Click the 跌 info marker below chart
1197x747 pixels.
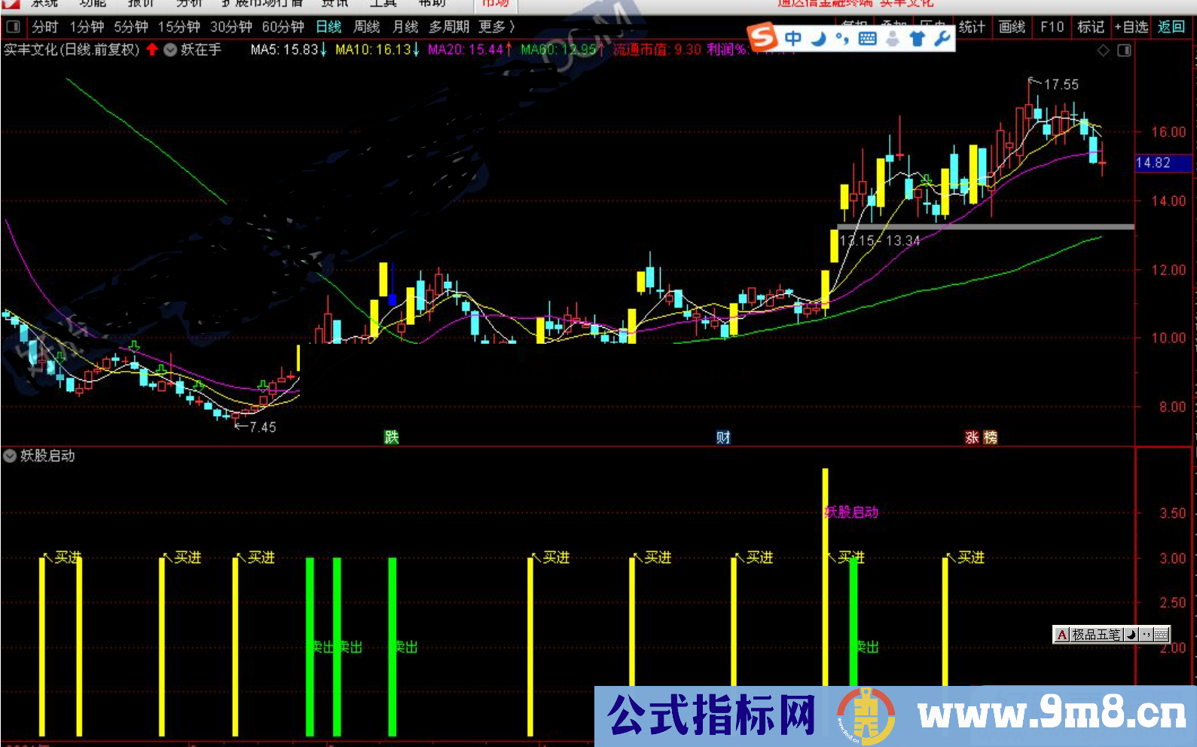click(x=391, y=437)
